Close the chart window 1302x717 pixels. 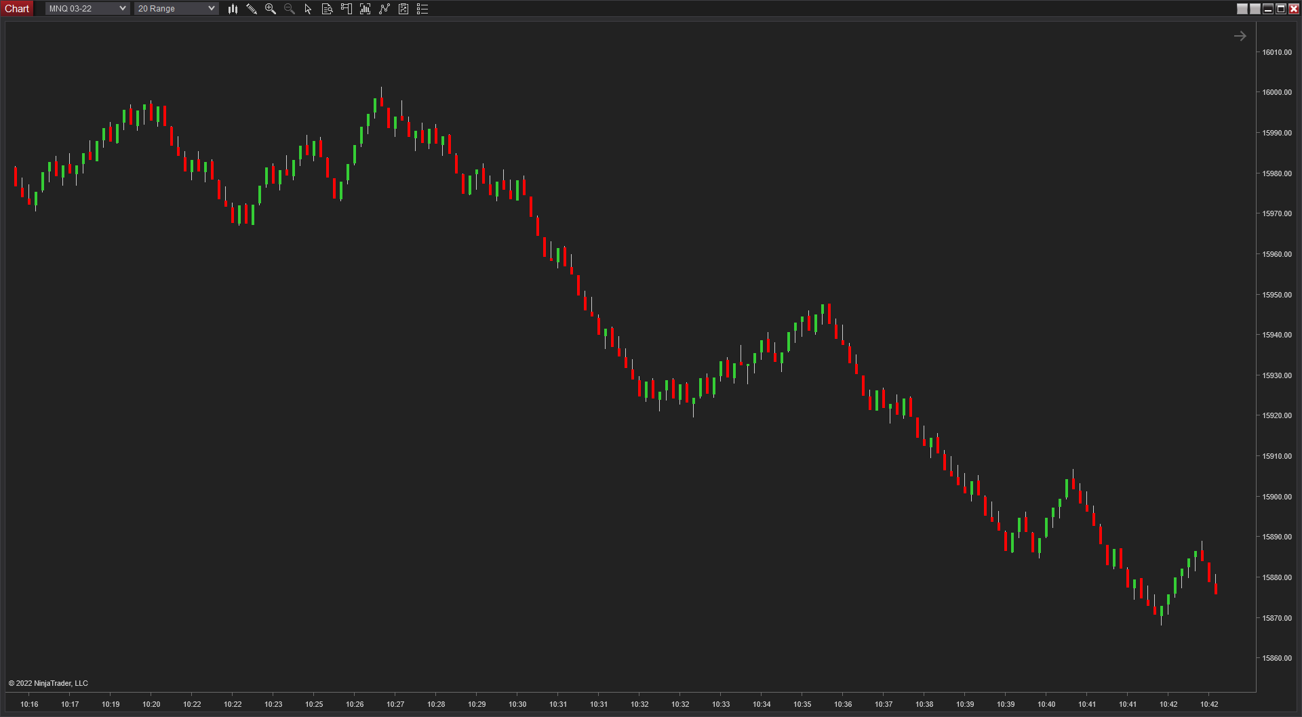pyautogui.click(x=1294, y=9)
